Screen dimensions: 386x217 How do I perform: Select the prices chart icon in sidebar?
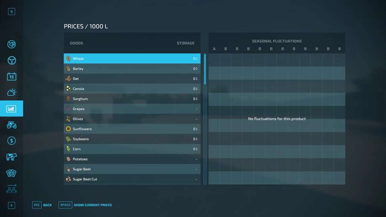(12, 109)
